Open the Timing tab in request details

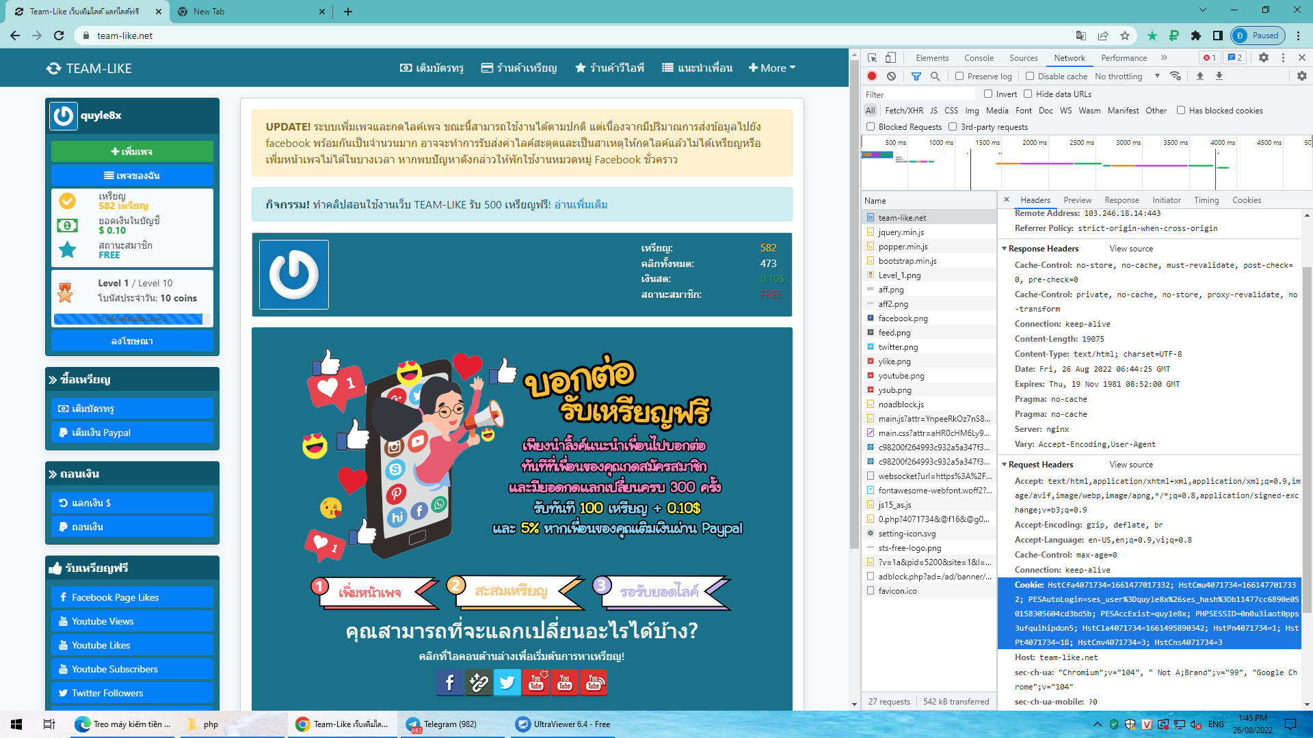click(1206, 200)
